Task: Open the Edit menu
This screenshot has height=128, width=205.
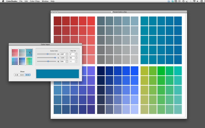Action: (26, 1)
